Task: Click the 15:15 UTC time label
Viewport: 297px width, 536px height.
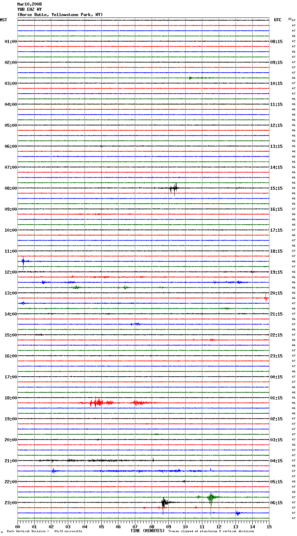Action: click(x=276, y=188)
